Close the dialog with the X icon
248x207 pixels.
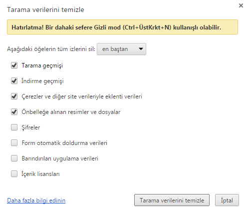point(241,5)
